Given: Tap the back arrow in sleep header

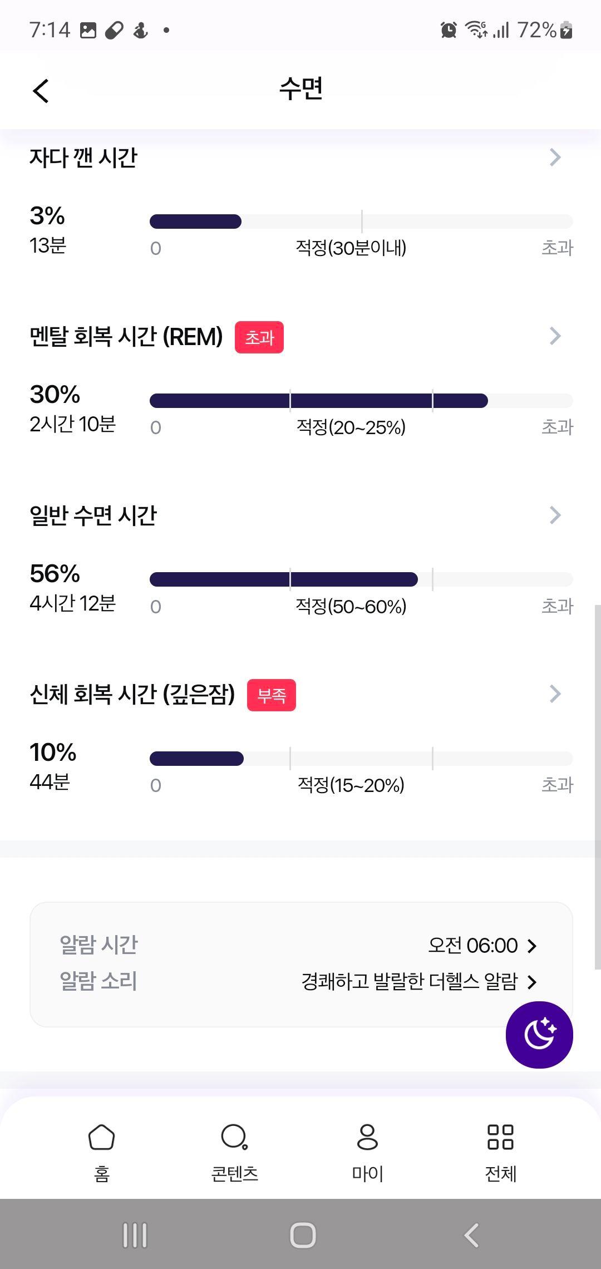Looking at the screenshot, I should (41, 91).
